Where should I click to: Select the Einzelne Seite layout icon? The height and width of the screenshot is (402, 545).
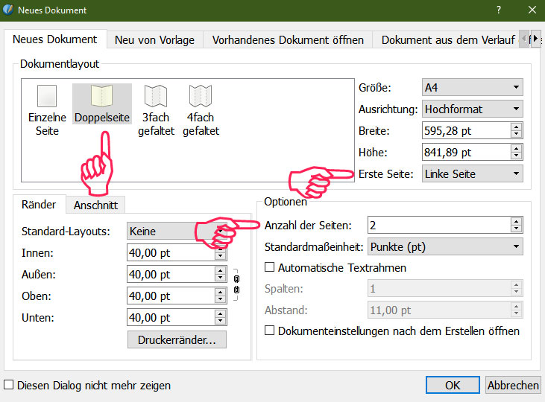point(47,97)
